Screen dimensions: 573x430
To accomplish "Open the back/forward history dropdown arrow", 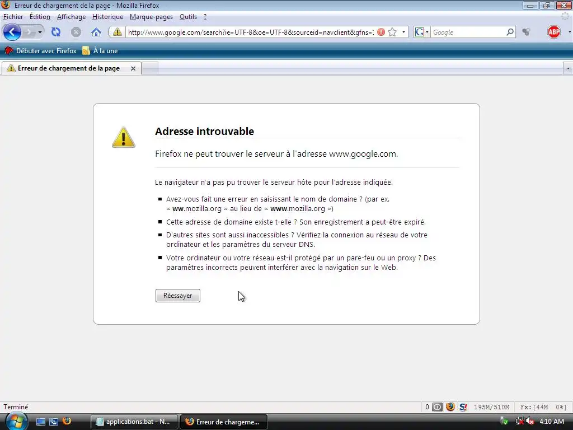I will pos(40,32).
